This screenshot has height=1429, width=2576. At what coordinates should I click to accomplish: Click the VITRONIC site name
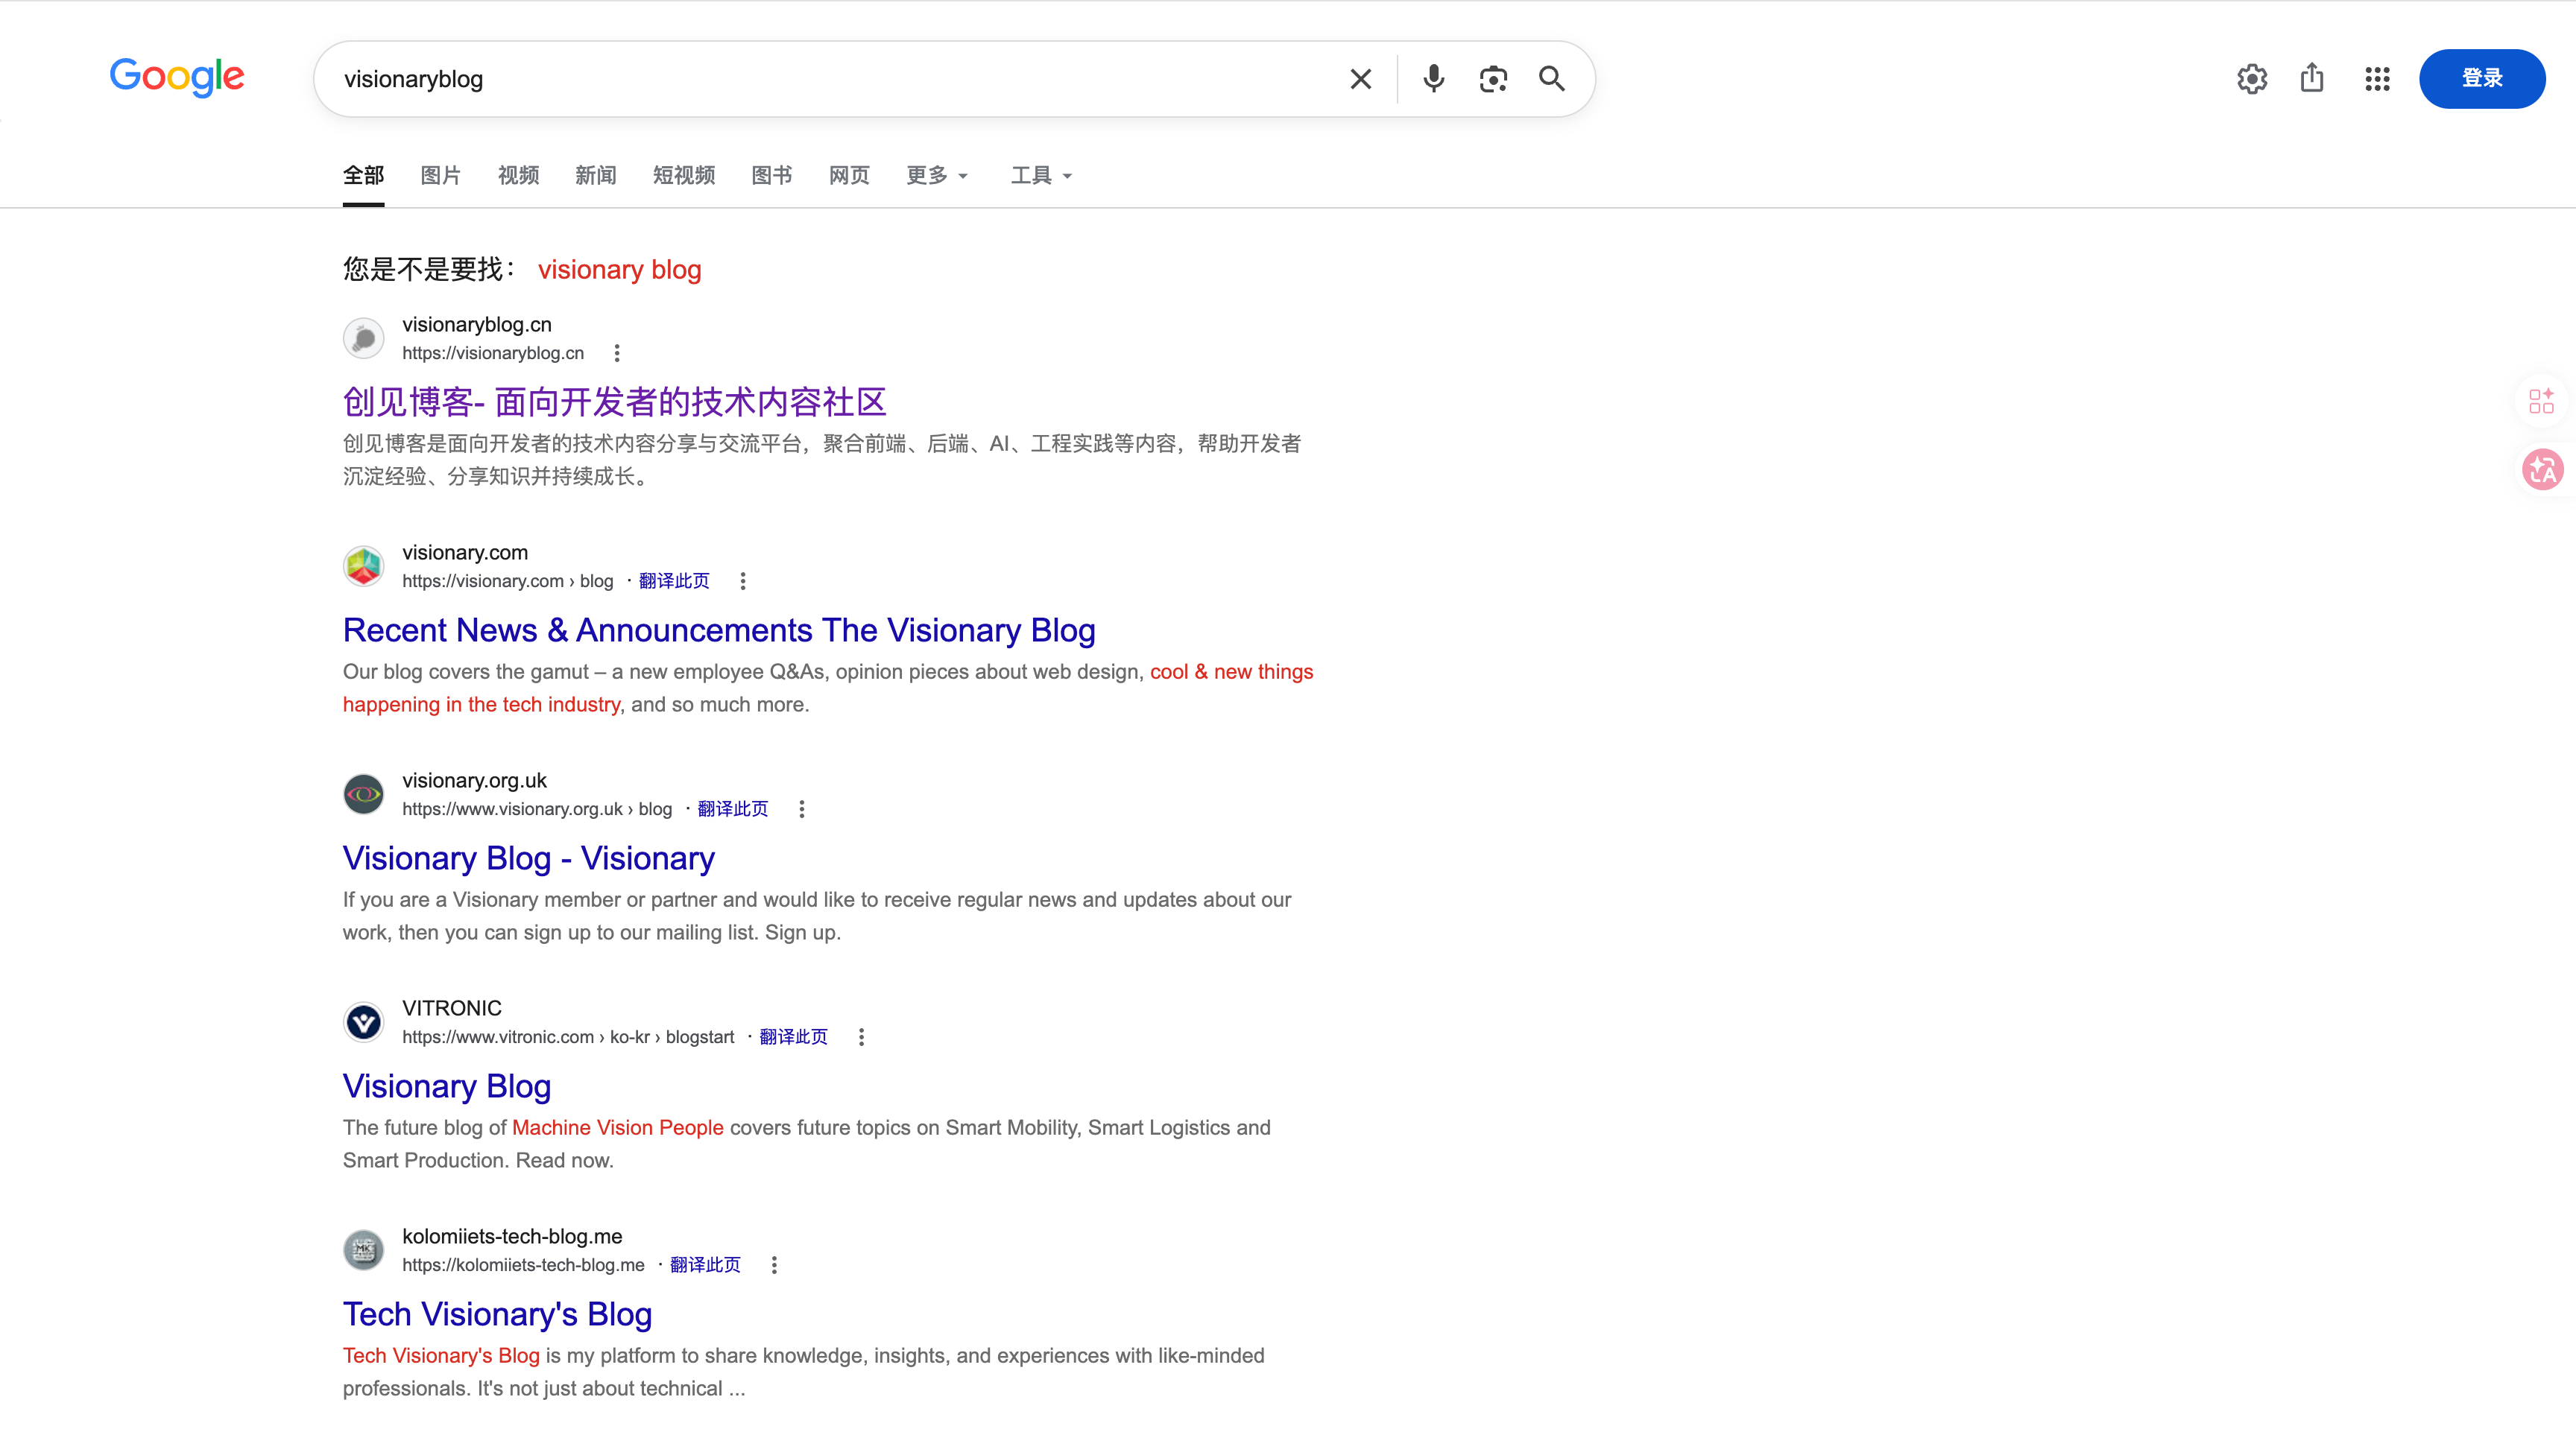click(452, 1008)
